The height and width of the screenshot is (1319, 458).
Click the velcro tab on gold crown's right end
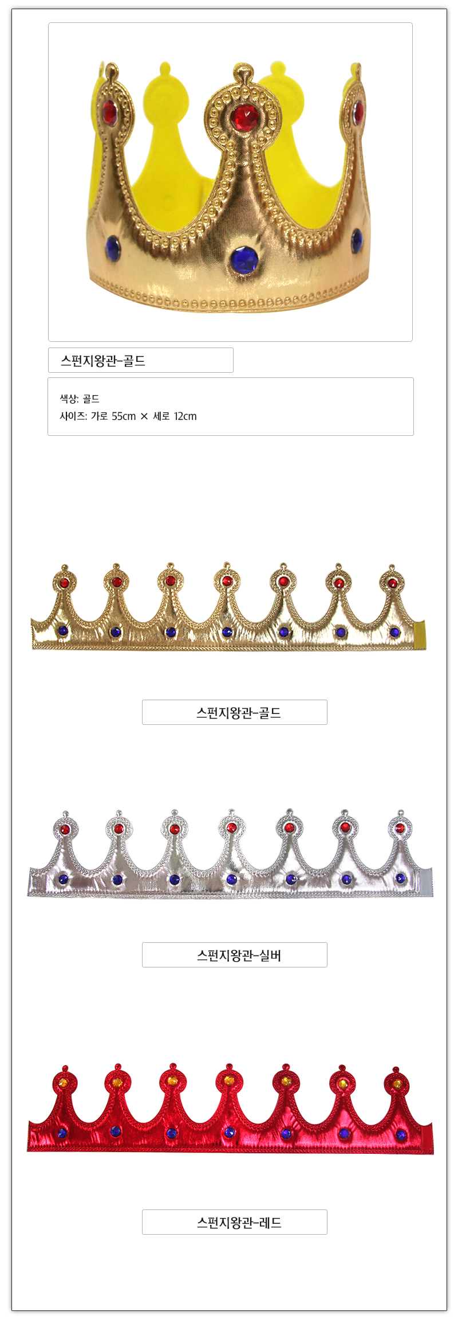(420, 634)
